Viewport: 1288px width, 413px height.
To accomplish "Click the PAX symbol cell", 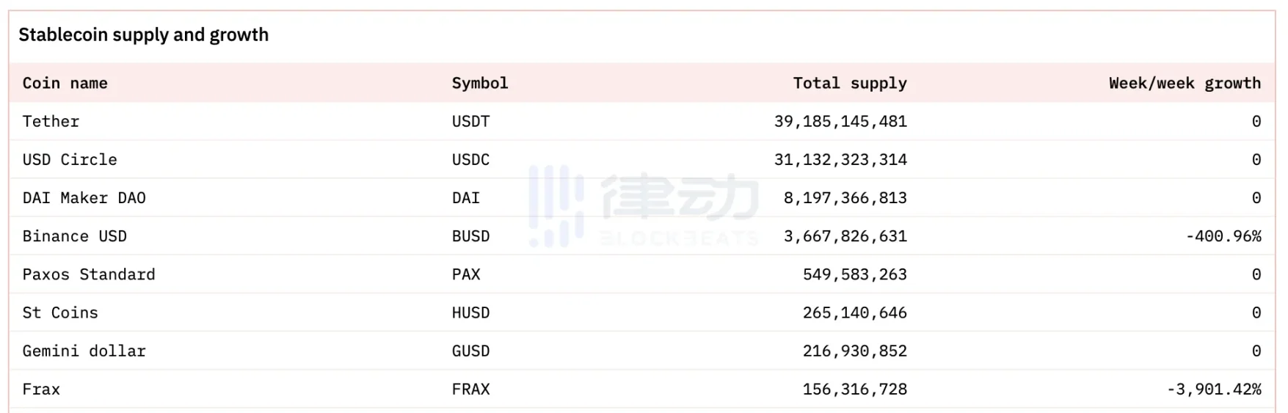I will pos(466,274).
